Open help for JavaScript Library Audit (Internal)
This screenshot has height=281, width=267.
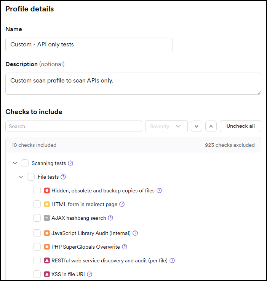(x=135, y=233)
